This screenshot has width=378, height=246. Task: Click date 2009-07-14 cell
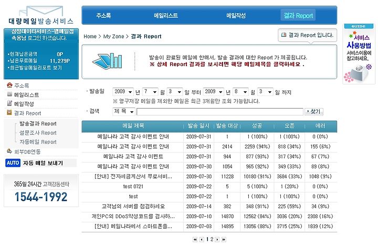(x=199, y=207)
